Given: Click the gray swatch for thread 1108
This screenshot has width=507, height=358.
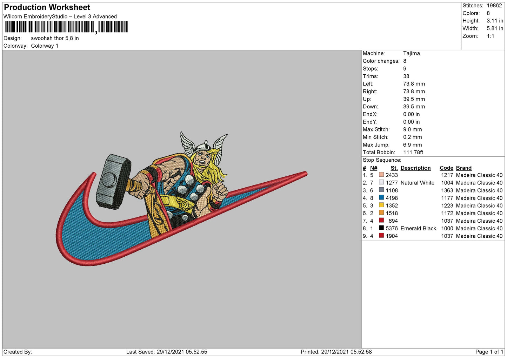Looking at the screenshot, I should pyautogui.click(x=381, y=190).
